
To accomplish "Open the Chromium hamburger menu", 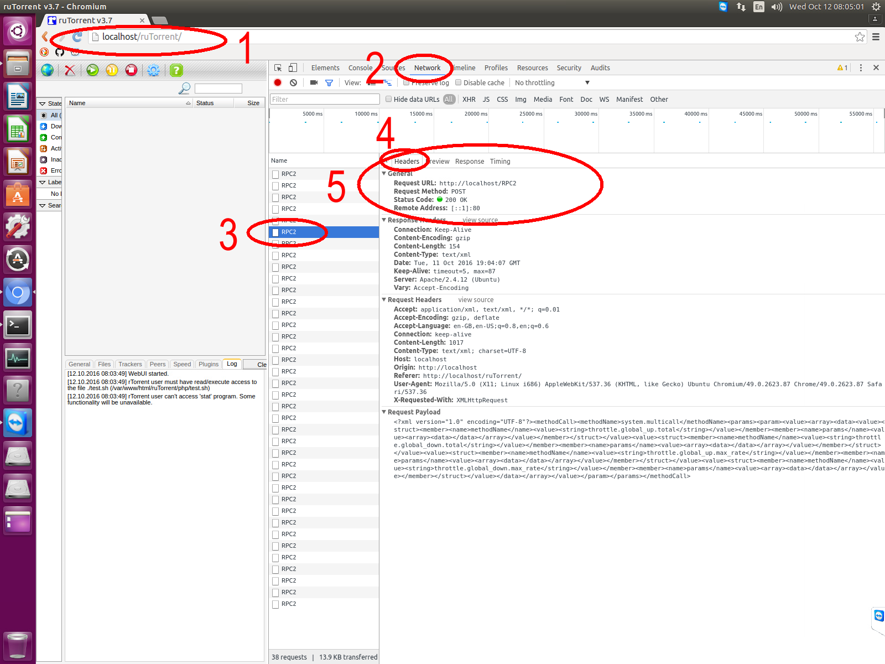I will point(876,37).
